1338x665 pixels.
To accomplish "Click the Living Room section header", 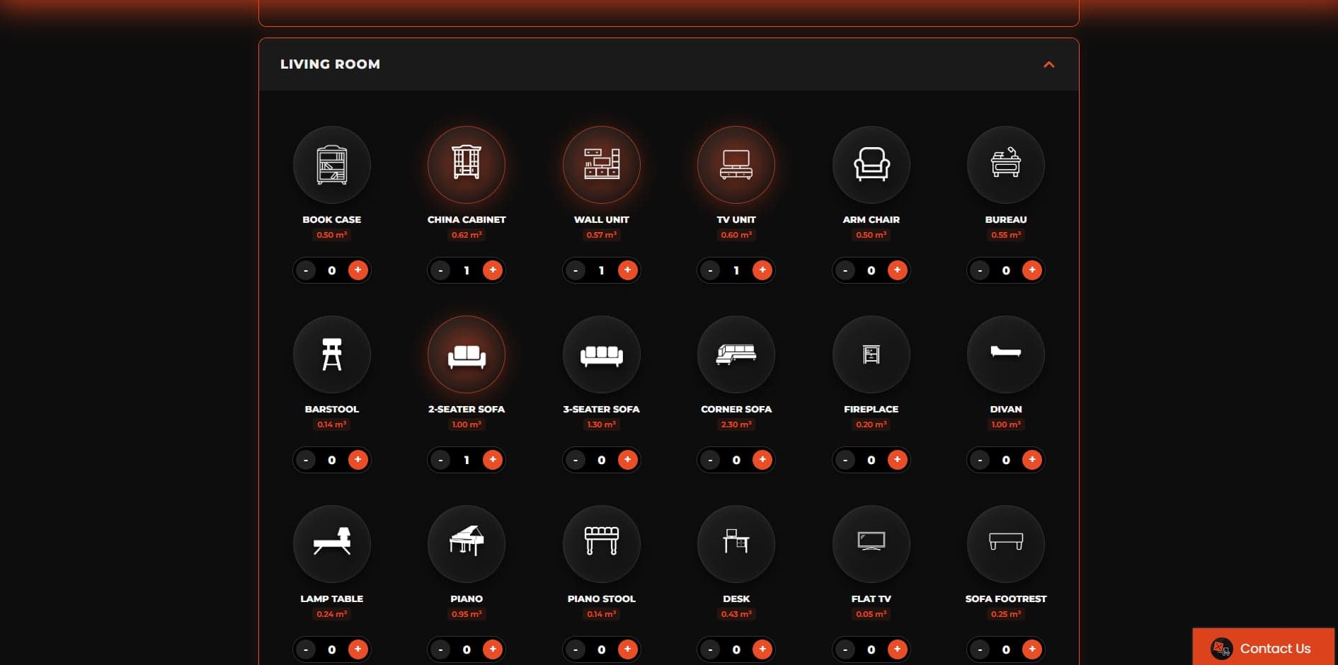I will pos(668,64).
